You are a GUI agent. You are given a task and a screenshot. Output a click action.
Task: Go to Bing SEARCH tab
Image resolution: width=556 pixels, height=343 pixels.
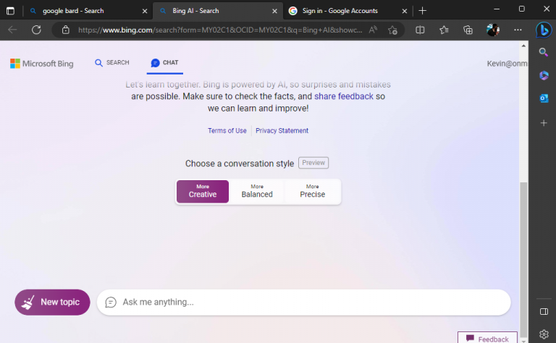point(112,63)
